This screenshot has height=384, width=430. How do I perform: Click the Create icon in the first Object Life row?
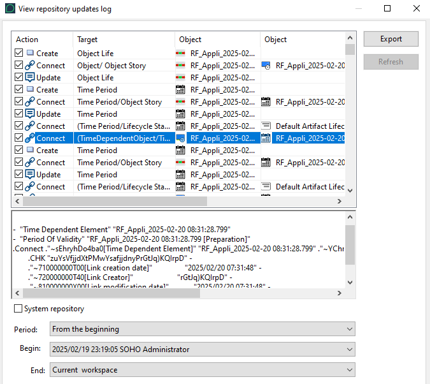pos(29,54)
